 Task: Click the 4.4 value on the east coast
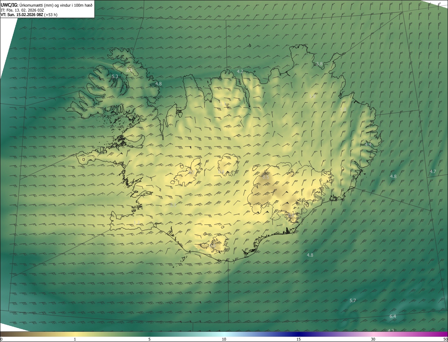(368, 144)
